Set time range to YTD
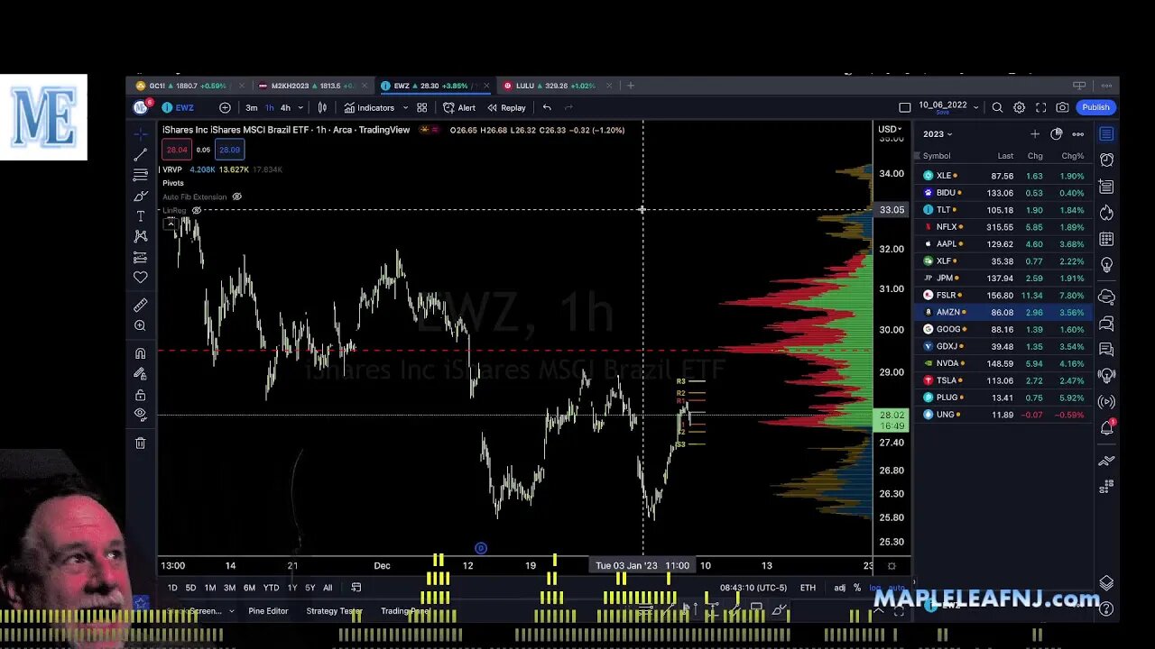The height and width of the screenshot is (649, 1155). pyautogui.click(x=271, y=588)
